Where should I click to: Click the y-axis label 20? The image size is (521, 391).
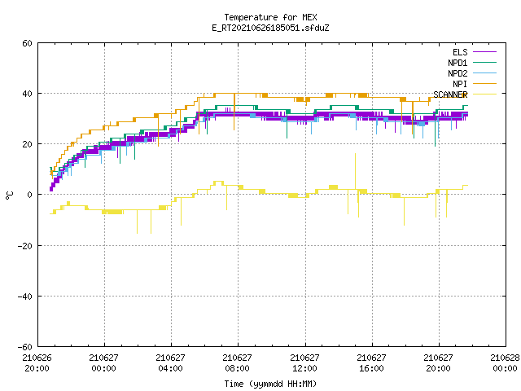[x=27, y=144]
